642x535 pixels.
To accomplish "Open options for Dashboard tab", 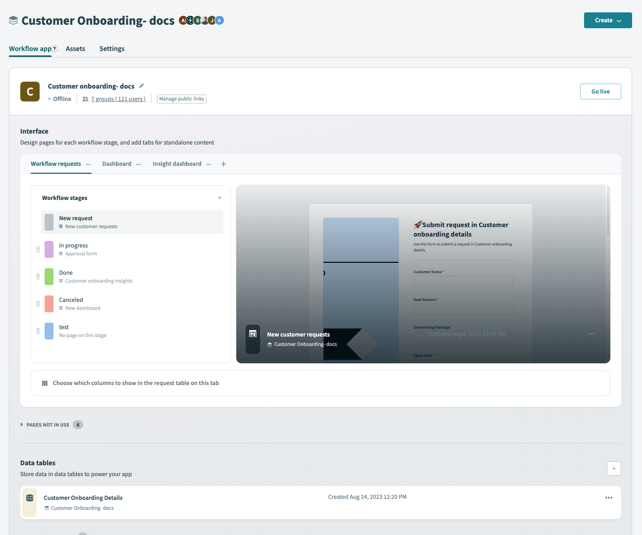I will coord(139,164).
